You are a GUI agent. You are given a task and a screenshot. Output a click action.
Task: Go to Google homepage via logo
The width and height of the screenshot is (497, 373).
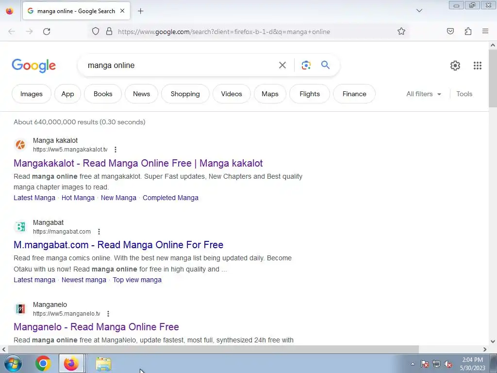(34, 66)
